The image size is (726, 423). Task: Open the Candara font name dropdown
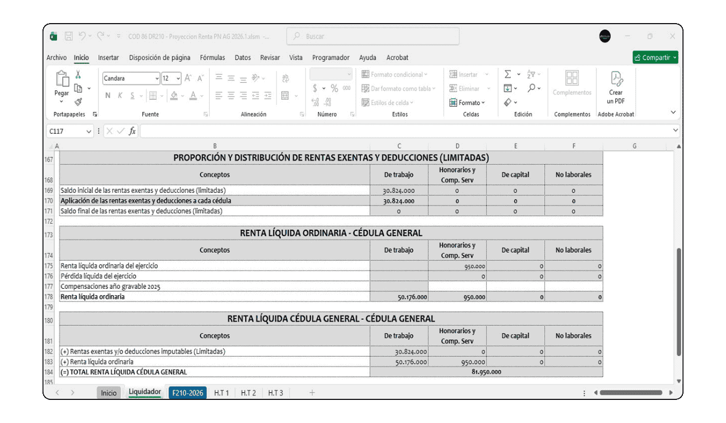[x=157, y=78]
